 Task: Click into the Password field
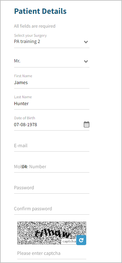tap(52, 188)
